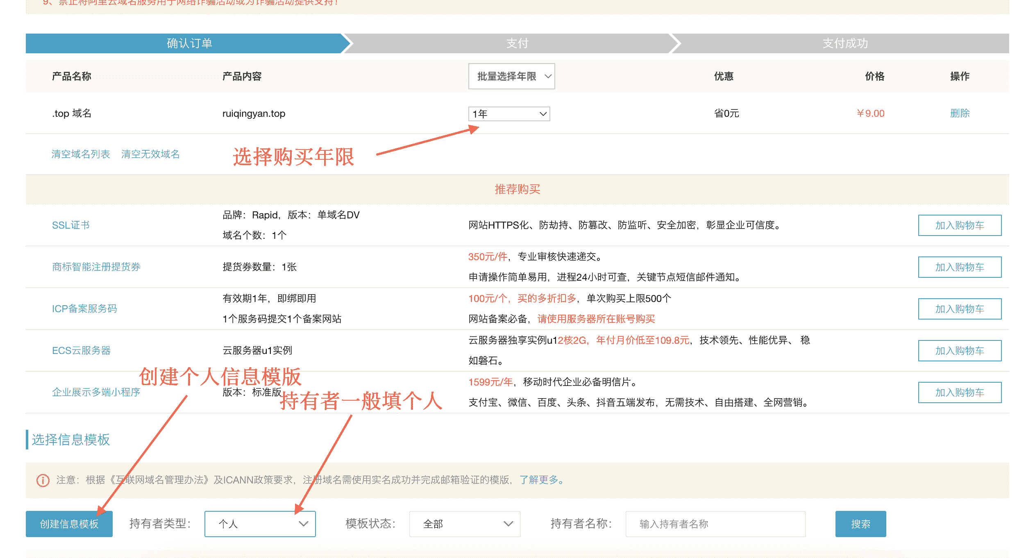Screen dimensions: 1026x558
Task: Delete the ruiqingyan.top domain via 删除
Action: [x=960, y=113]
